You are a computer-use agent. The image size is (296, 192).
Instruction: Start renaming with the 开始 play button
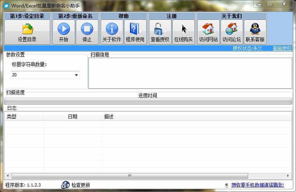(x=64, y=32)
